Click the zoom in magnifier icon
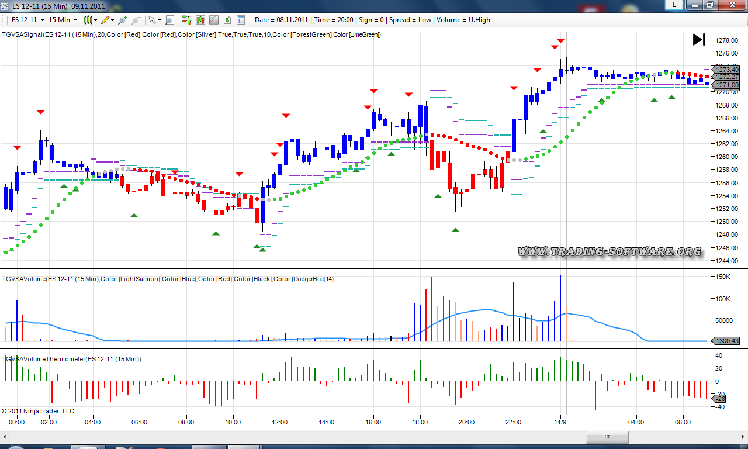This screenshot has height=449, width=748. [123, 20]
